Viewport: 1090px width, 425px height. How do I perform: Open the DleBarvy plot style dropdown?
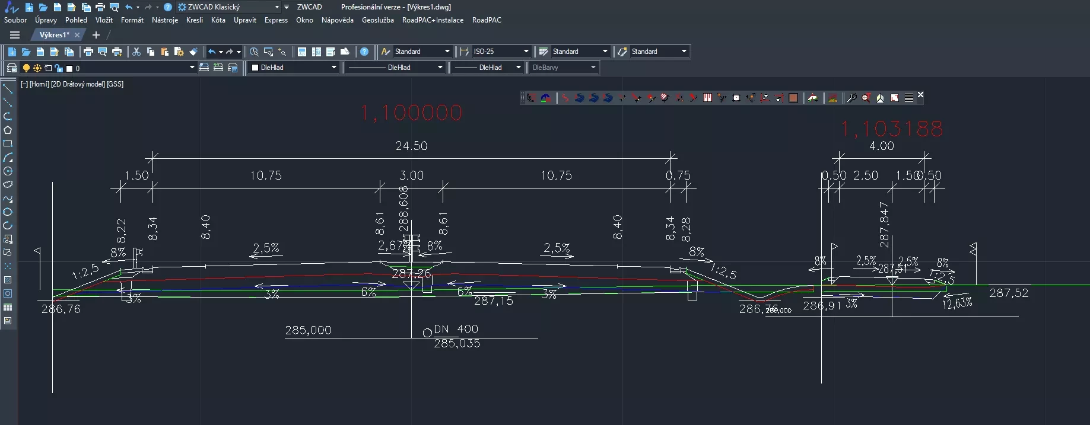click(593, 68)
